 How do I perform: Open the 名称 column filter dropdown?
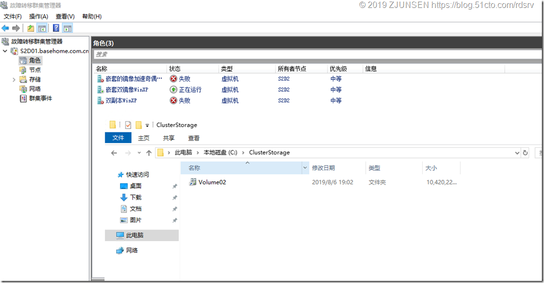(x=305, y=167)
